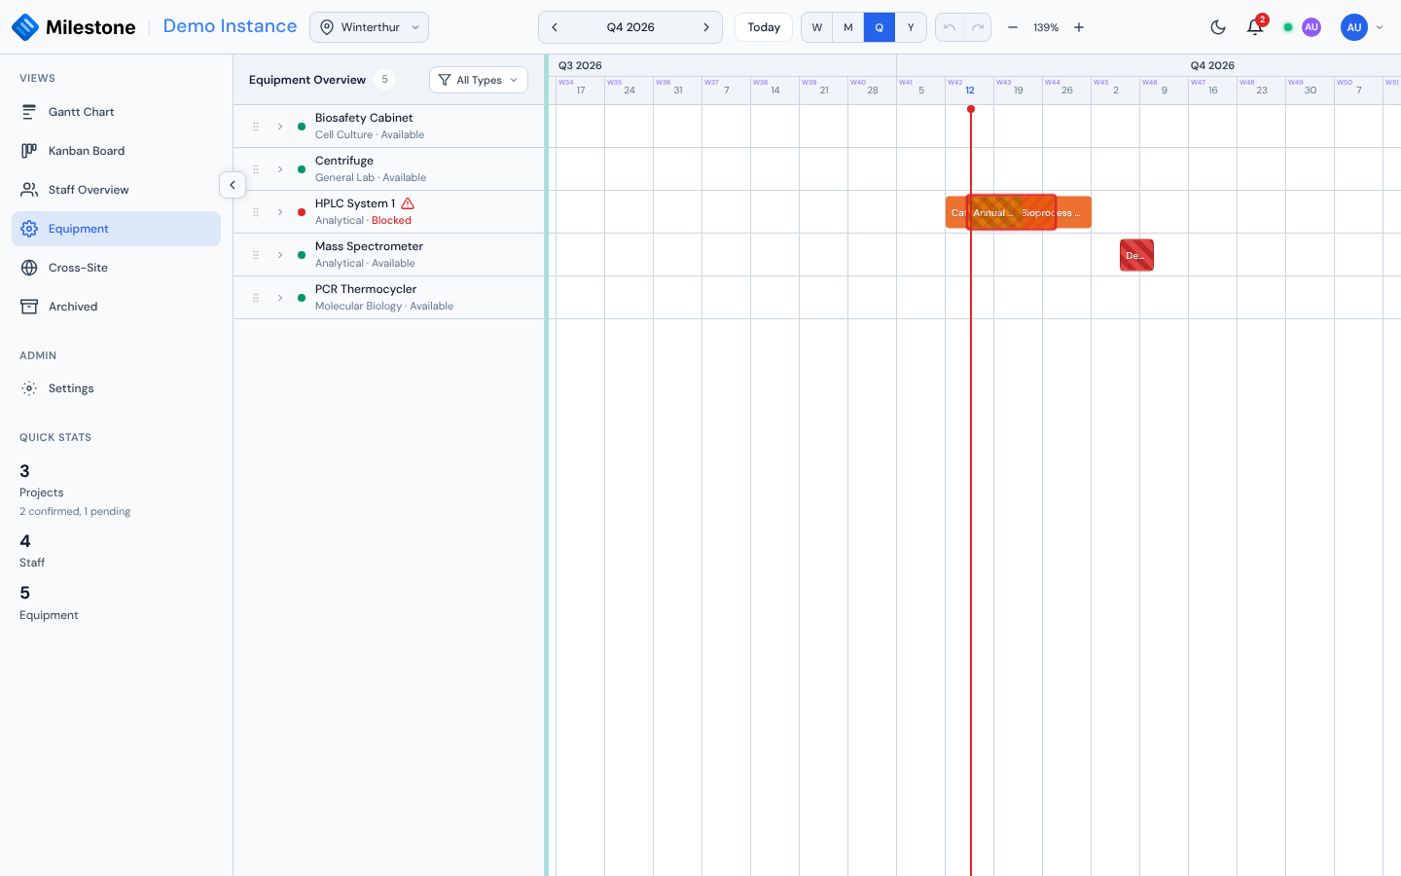Click the green online status dot

pos(1288,27)
